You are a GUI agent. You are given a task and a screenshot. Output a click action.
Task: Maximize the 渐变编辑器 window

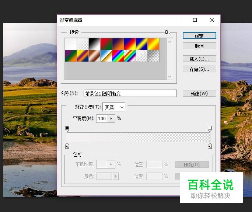(x=195, y=20)
